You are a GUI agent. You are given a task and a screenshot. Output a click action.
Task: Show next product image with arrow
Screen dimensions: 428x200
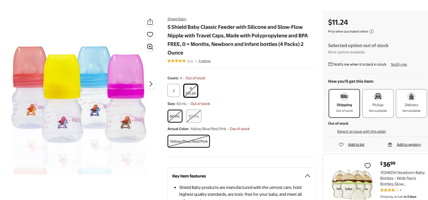[151, 84]
